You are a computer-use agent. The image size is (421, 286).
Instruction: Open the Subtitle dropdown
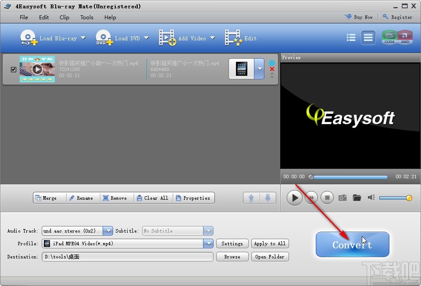(208, 231)
